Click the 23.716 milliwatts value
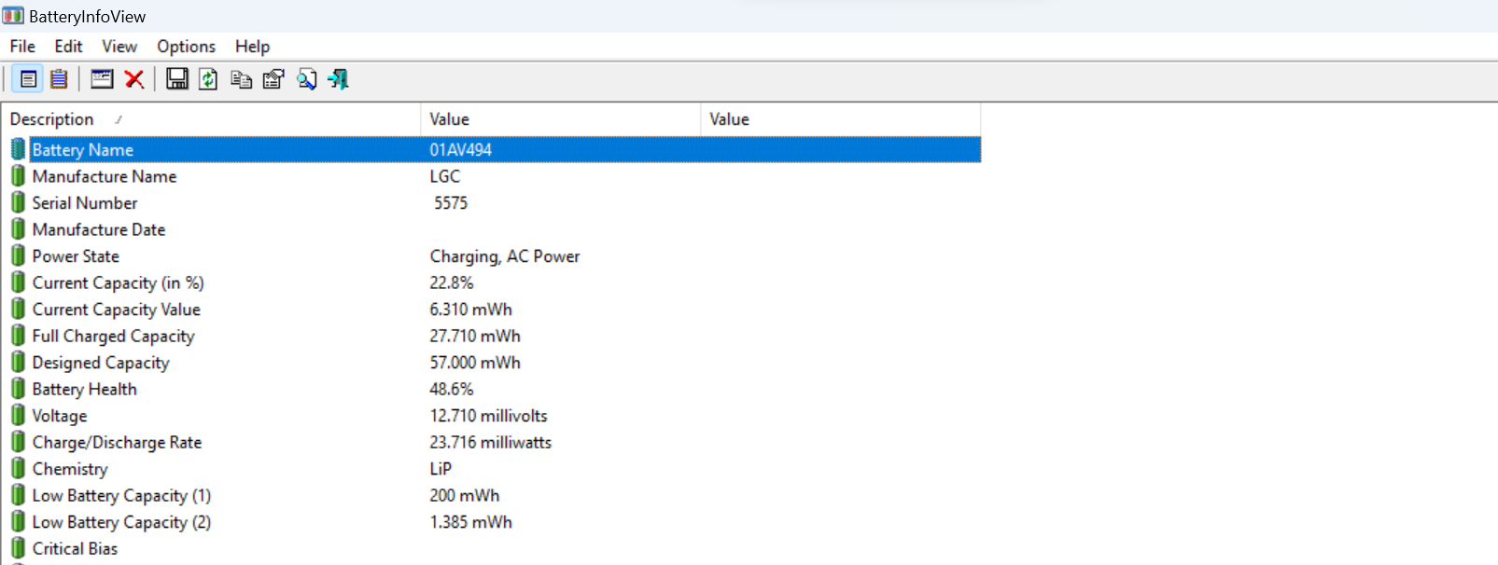Screen dimensions: 1498x565 point(491,442)
